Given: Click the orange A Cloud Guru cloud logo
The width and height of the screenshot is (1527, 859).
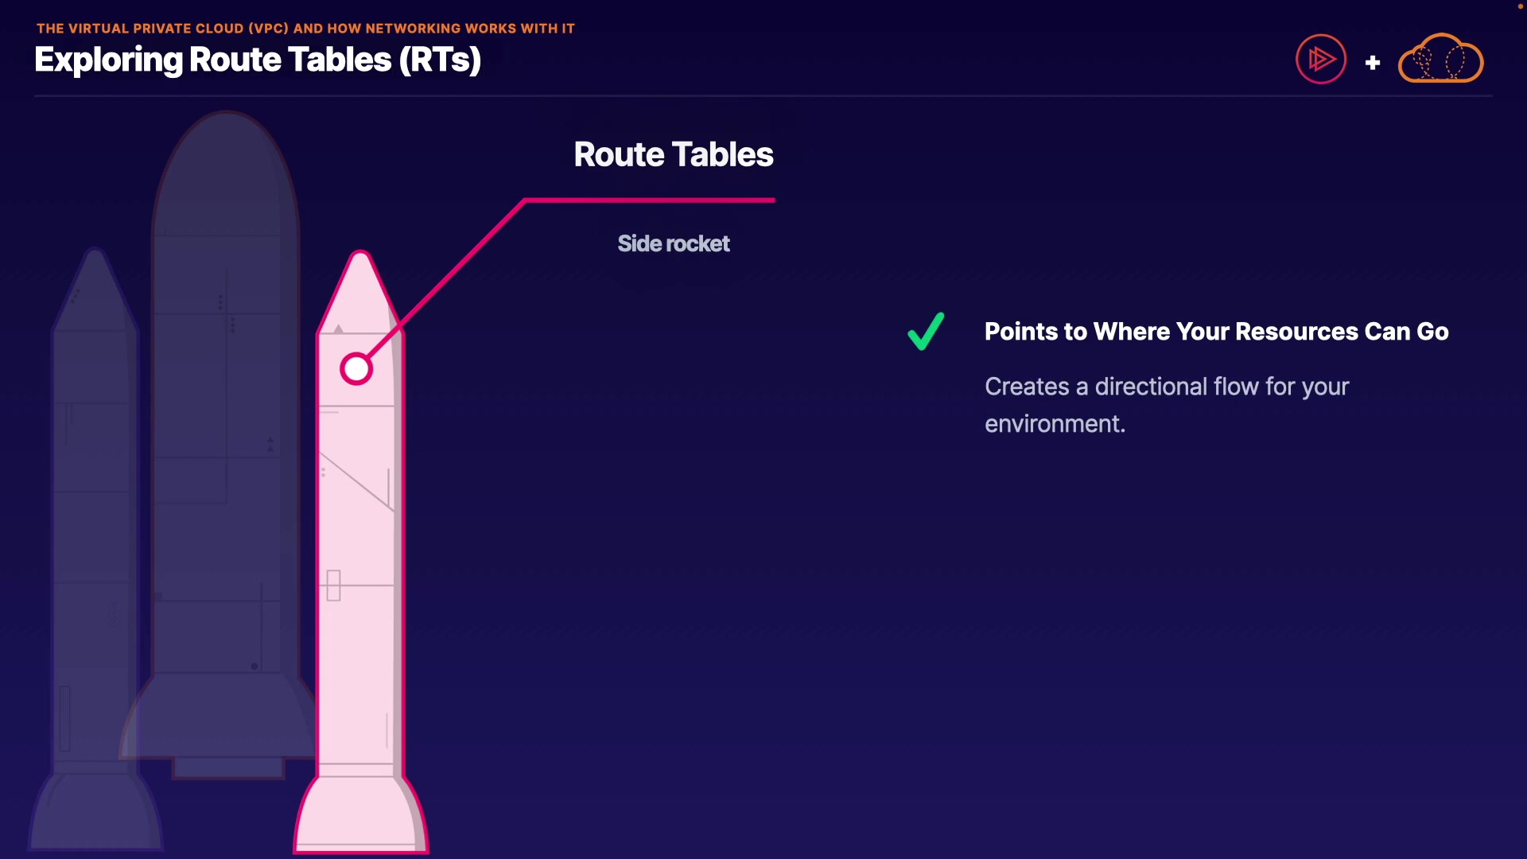Looking at the screenshot, I should click(1440, 59).
